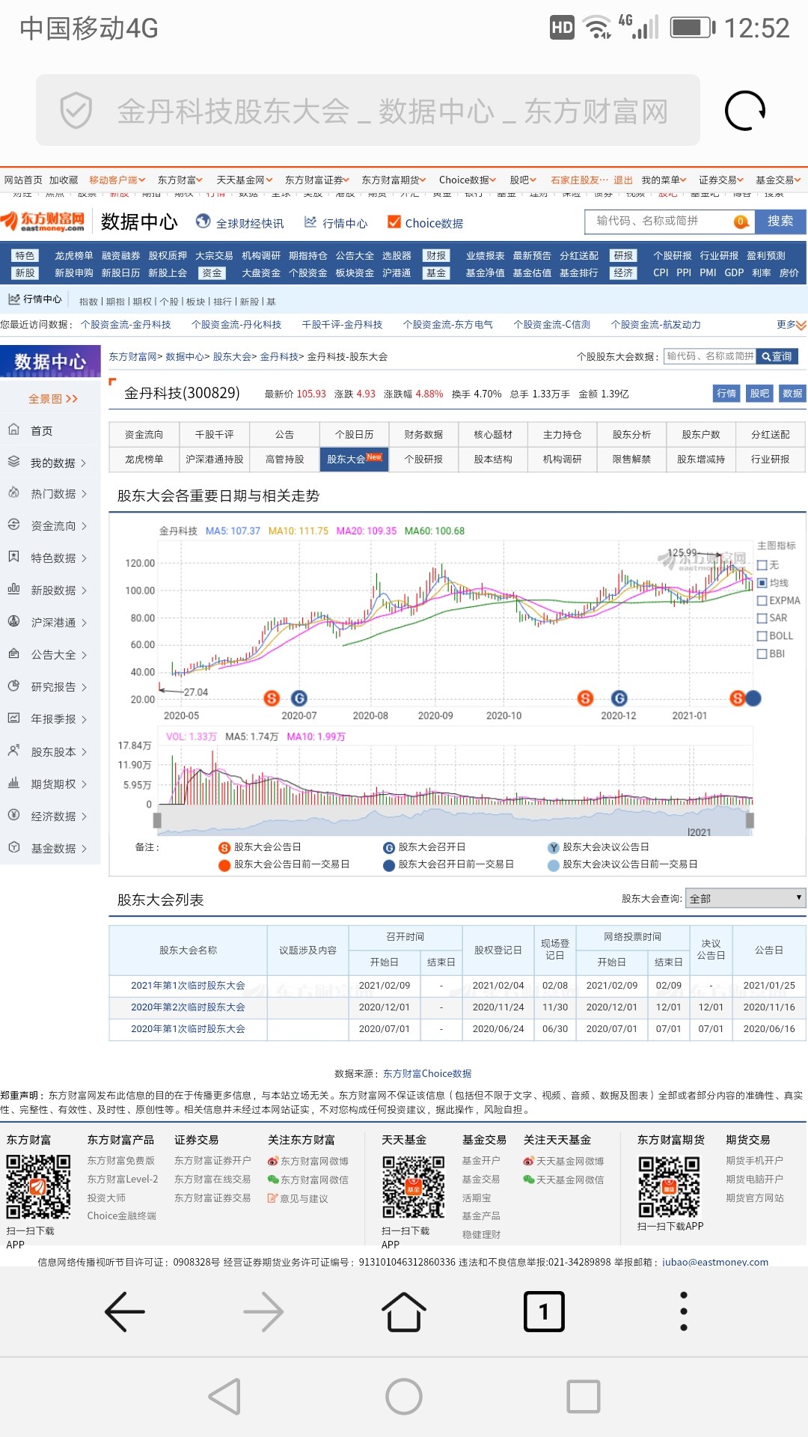The width and height of the screenshot is (808, 1437).
Task: Open browser home page icon
Action: 404,1311
